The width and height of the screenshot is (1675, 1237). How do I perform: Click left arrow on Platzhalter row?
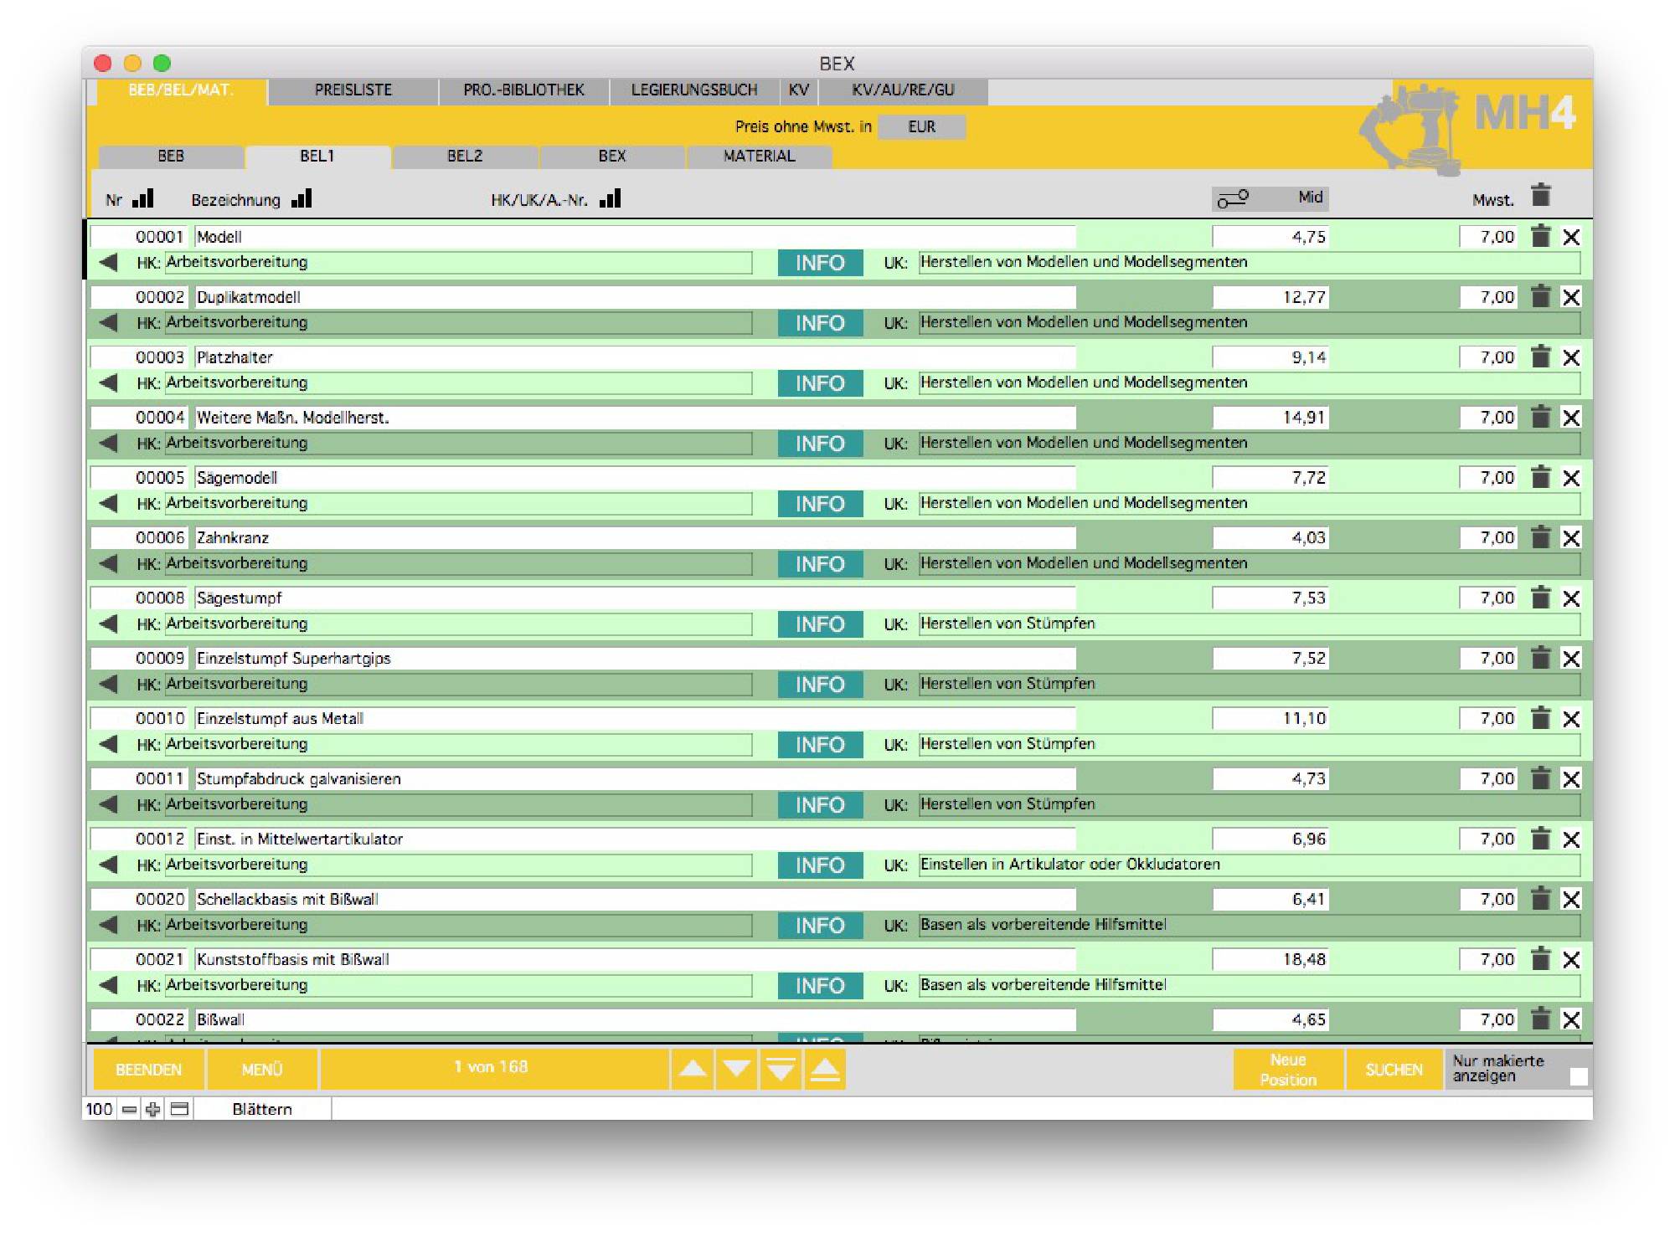[108, 382]
